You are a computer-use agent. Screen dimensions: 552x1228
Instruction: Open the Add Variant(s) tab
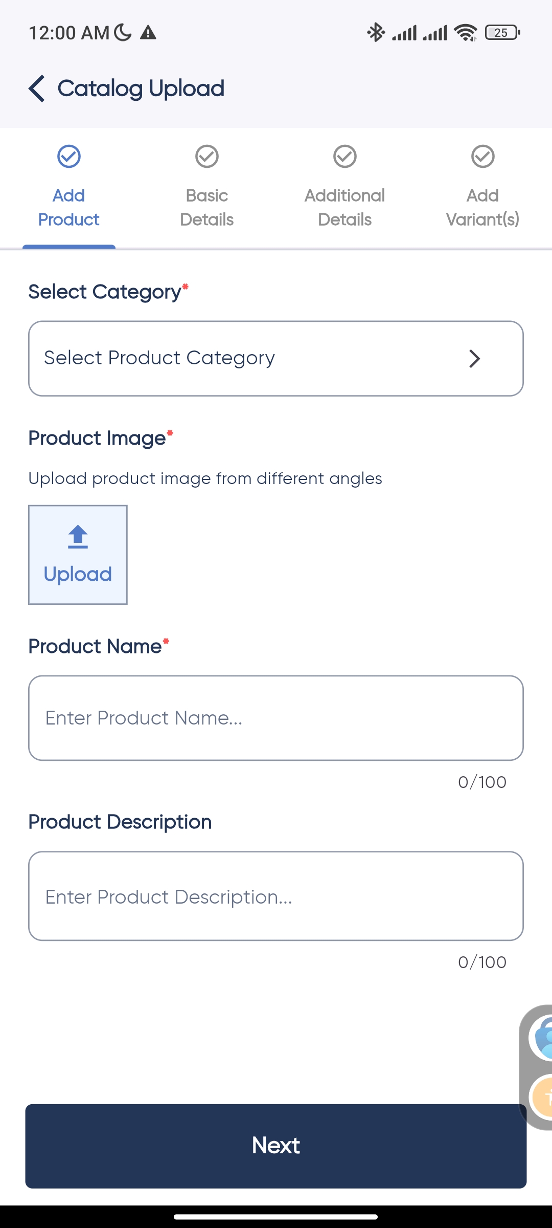tap(483, 207)
